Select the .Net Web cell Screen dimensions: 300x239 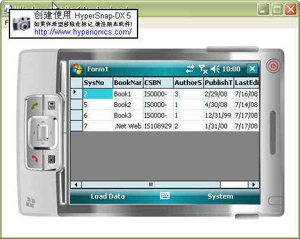(x=128, y=126)
